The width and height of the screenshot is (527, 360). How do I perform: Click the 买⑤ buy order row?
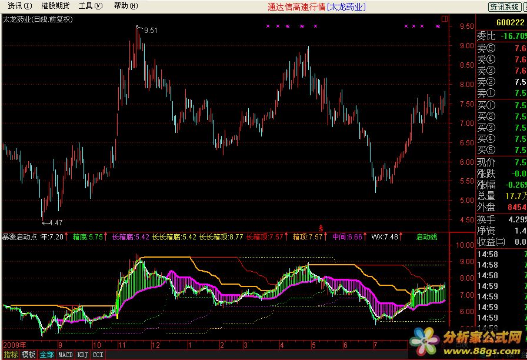(x=502, y=150)
